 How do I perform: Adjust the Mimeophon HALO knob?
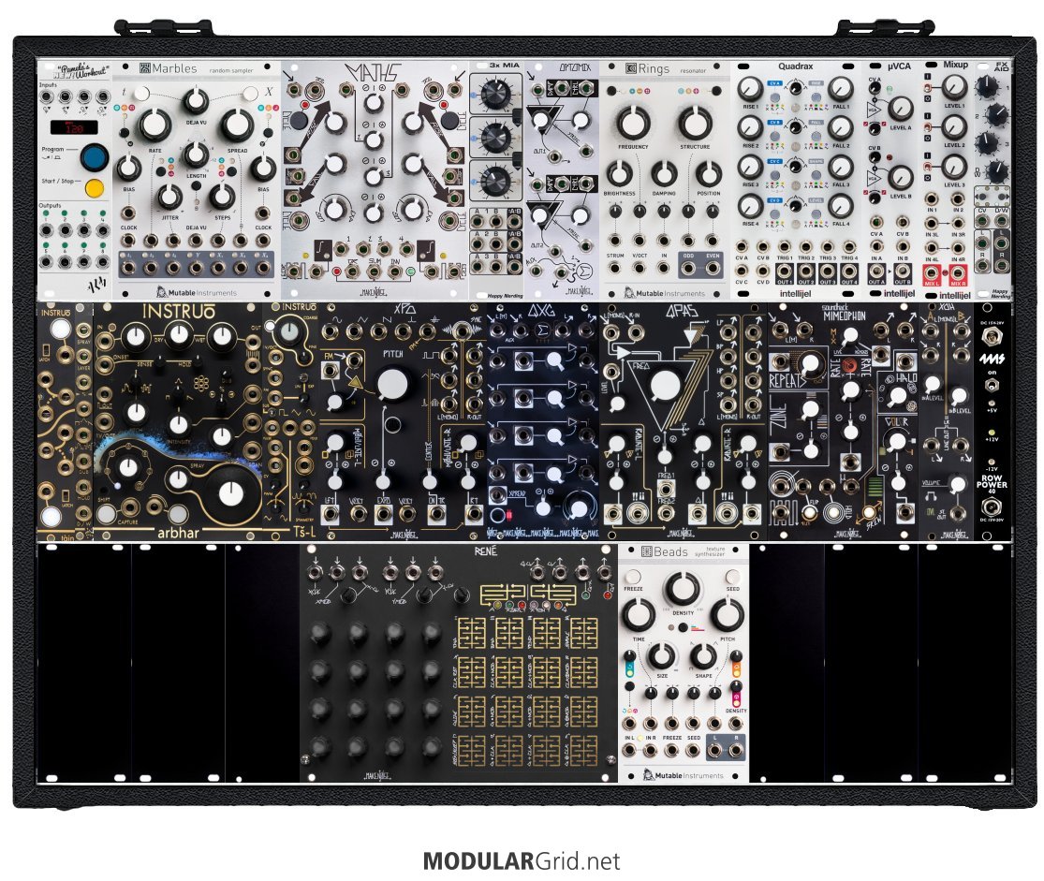[x=898, y=395]
